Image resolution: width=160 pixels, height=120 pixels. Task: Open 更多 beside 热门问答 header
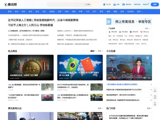(149, 108)
